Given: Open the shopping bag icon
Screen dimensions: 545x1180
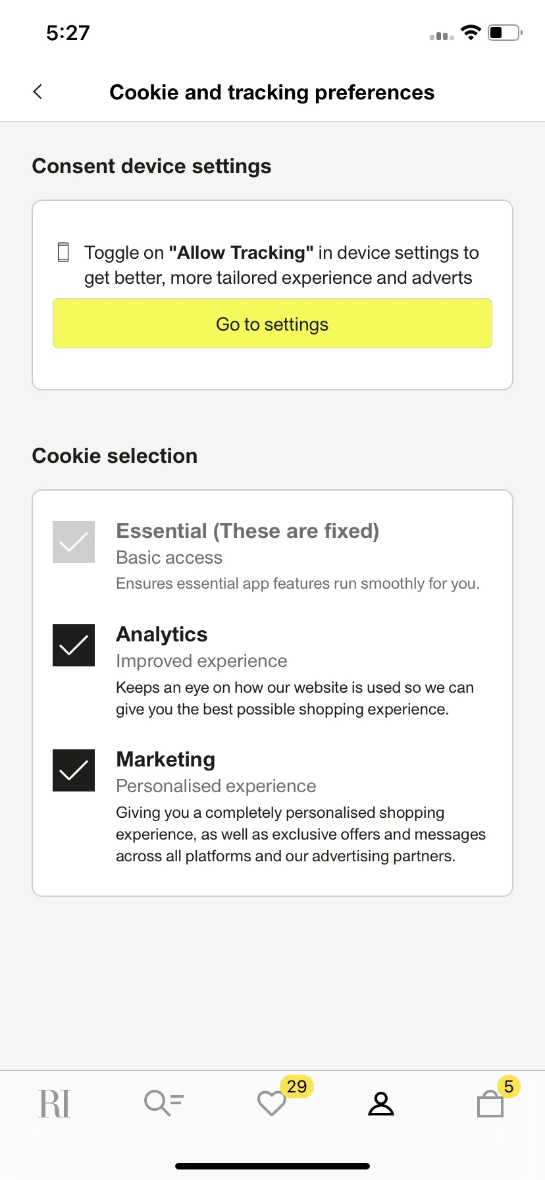Looking at the screenshot, I should click(490, 1104).
